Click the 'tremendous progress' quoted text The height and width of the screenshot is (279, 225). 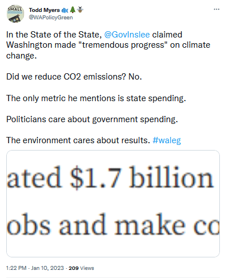coord(123,45)
